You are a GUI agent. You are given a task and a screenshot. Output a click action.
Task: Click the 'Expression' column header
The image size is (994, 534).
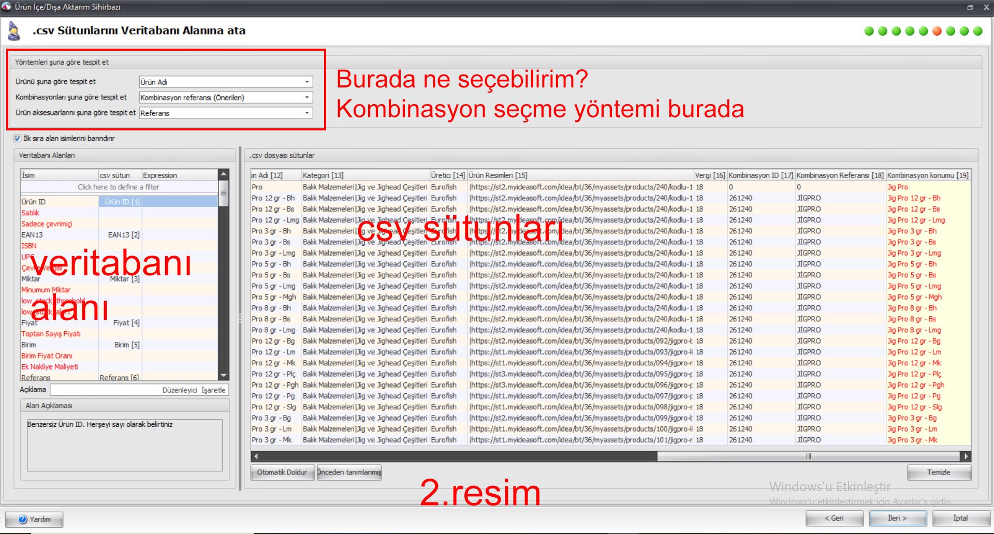(x=180, y=175)
